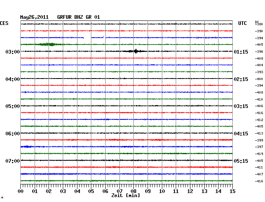Click the DC offset value -393
The image size is (265, 202).
259,72
